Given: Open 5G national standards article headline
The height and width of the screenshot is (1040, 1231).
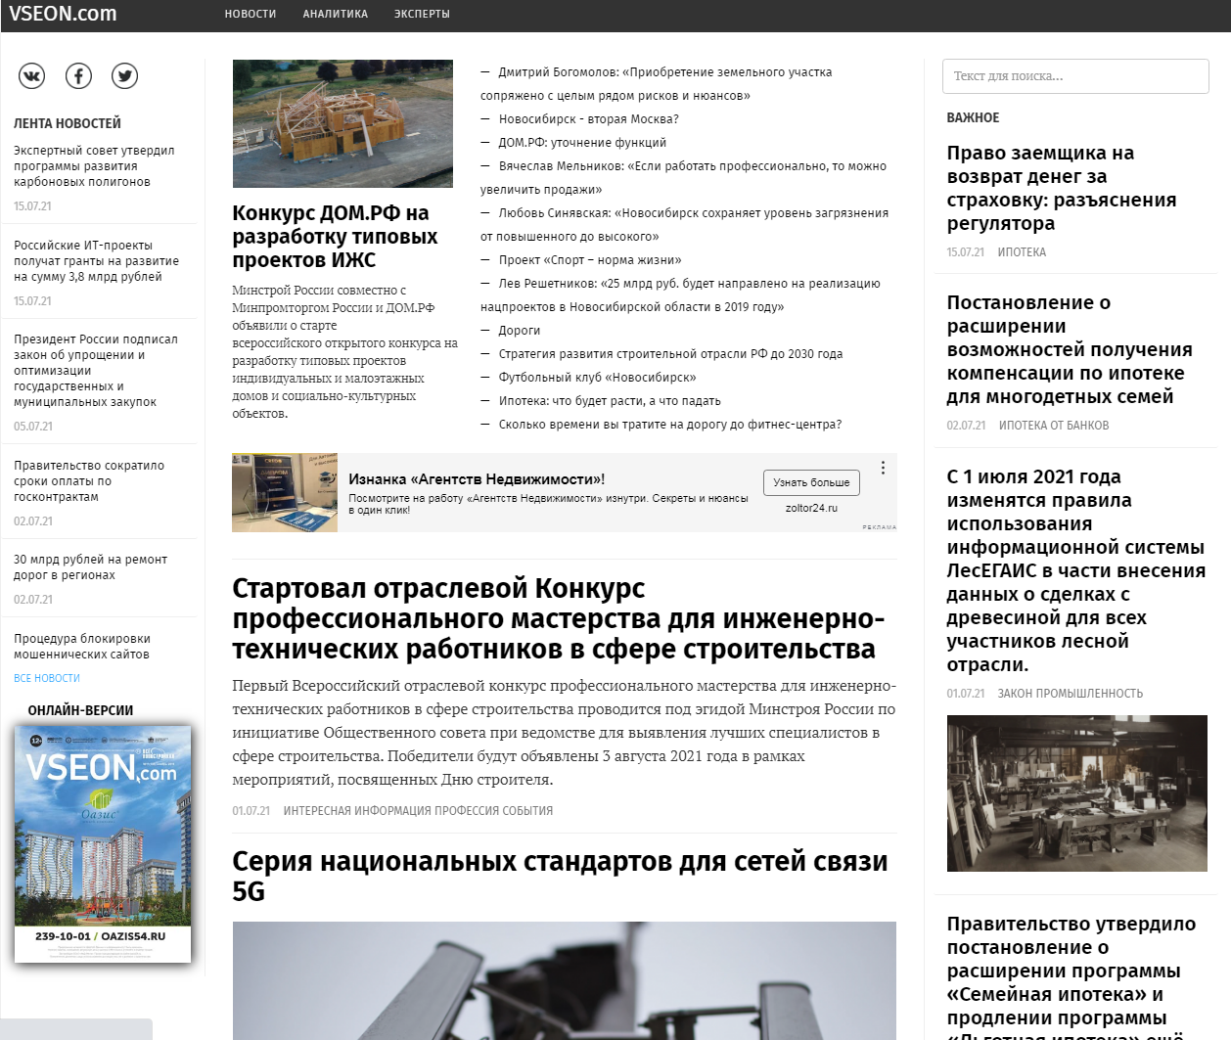Looking at the screenshot, I should (560, 876).
